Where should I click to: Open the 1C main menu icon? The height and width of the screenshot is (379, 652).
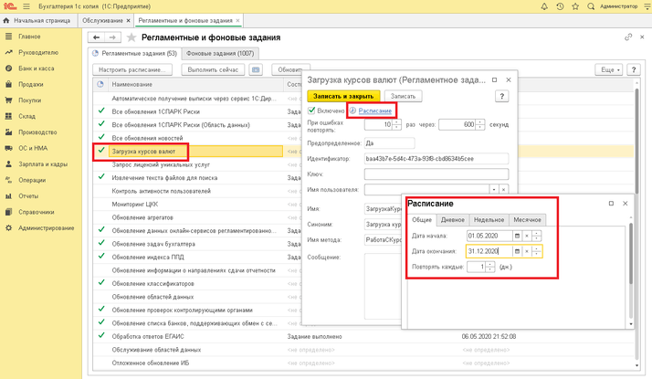[26, 6]
